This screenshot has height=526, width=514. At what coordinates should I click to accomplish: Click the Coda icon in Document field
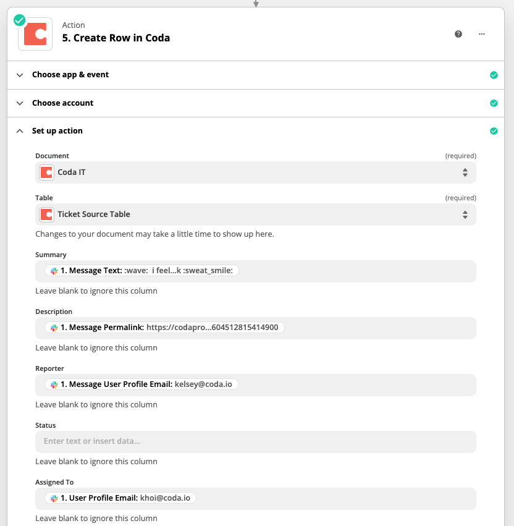tap(47, 172)
